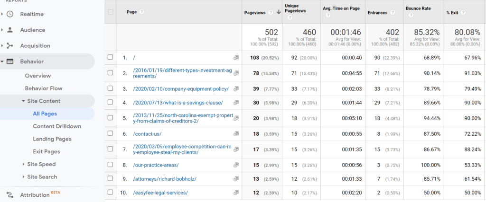Check the box for what-is-a-savings-clause row
Viewport: 486px width, 202px height.
110,102
